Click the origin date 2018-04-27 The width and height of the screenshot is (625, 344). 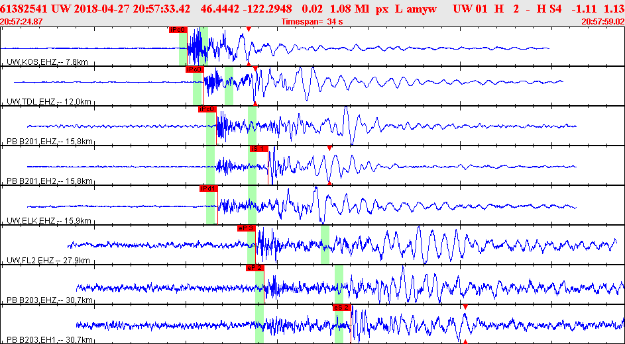coord(99,9)
